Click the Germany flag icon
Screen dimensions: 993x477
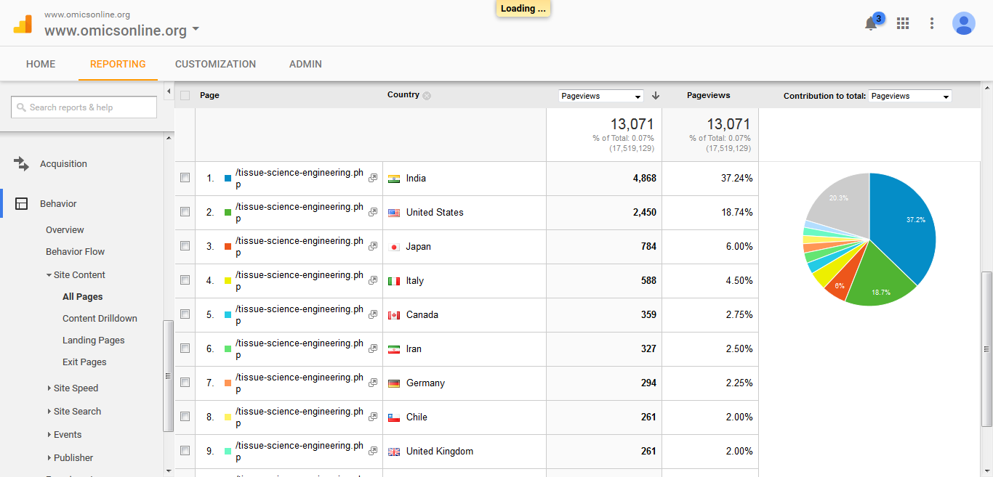(x=394, y=383)
